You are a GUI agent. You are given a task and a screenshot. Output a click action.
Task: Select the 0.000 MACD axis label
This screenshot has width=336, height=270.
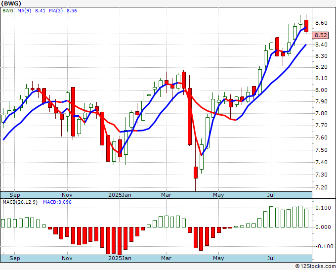(323, 227)
